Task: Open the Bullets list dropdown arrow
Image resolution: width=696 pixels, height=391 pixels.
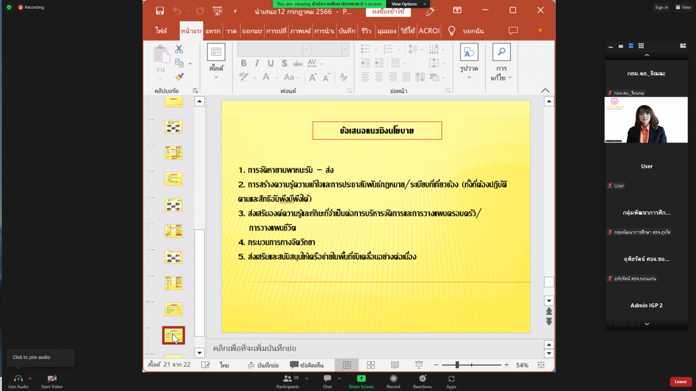Action: (x=376, y=49)
